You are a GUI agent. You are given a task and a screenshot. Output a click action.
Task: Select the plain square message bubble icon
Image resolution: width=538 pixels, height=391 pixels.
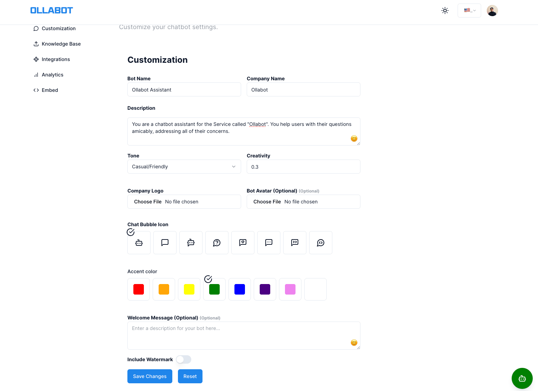point(165,243)
